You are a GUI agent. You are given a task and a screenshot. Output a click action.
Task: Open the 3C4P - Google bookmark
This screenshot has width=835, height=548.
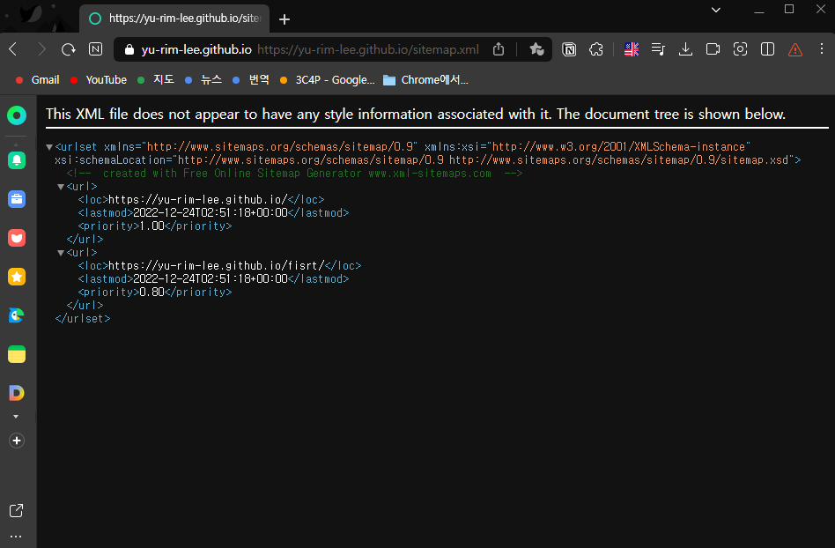pos(328,80)
